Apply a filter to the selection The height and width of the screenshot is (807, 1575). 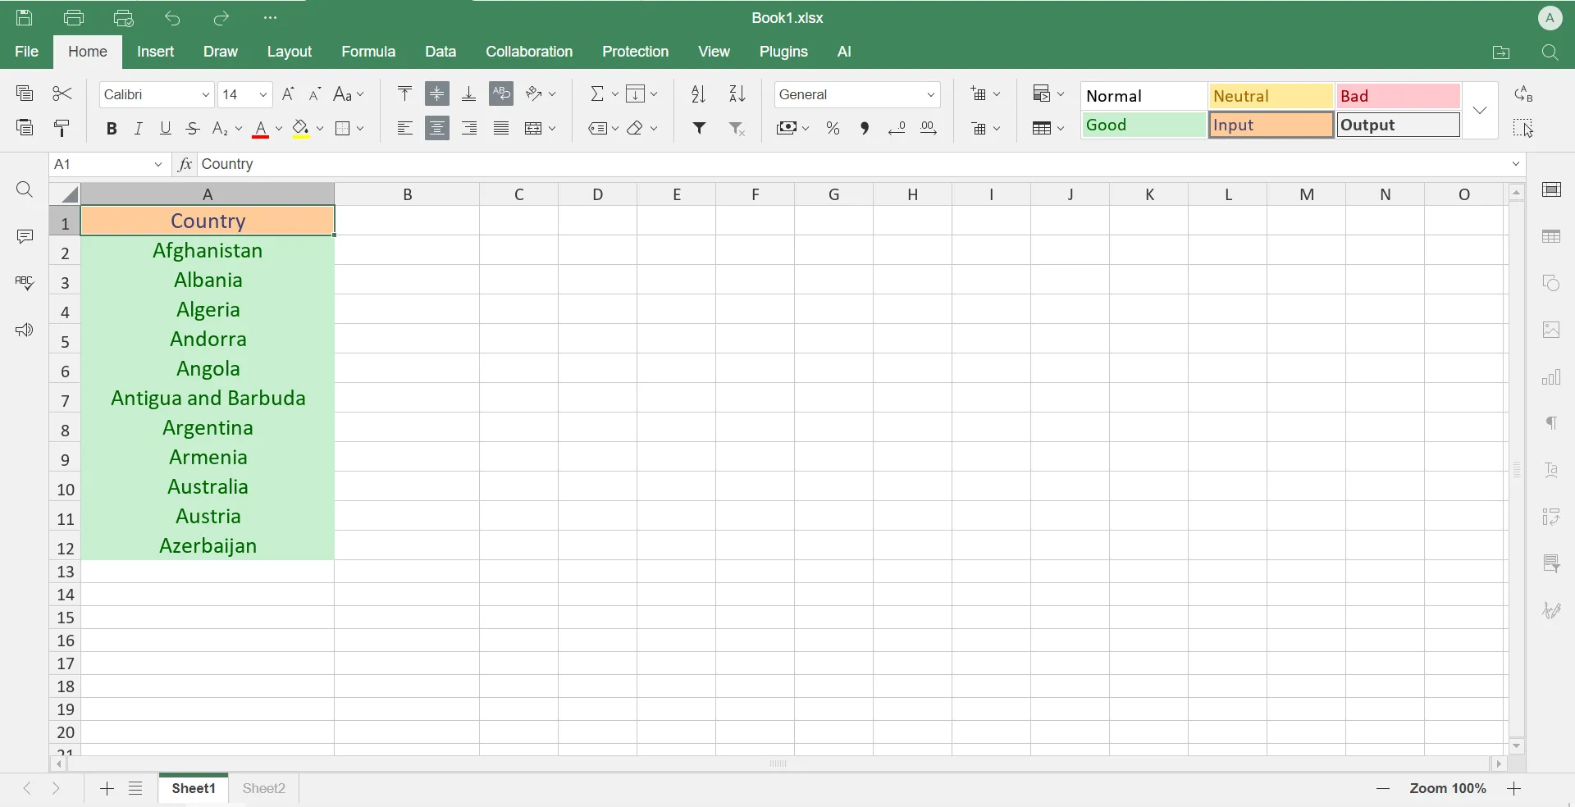click(x=699, y=128)
